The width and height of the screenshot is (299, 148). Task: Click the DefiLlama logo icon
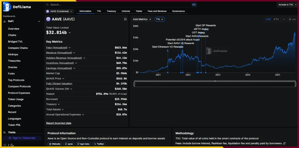click(7, 7)
